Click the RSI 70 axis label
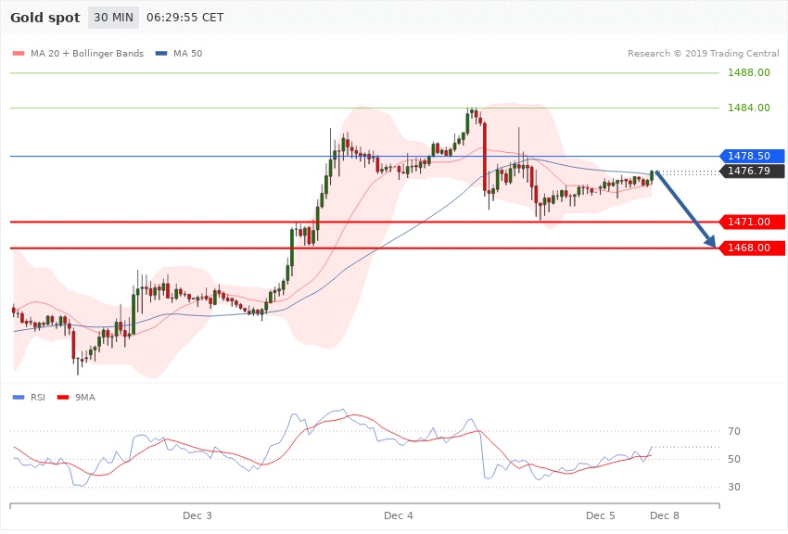The image size is (788, 534). (x=733, y=432)
